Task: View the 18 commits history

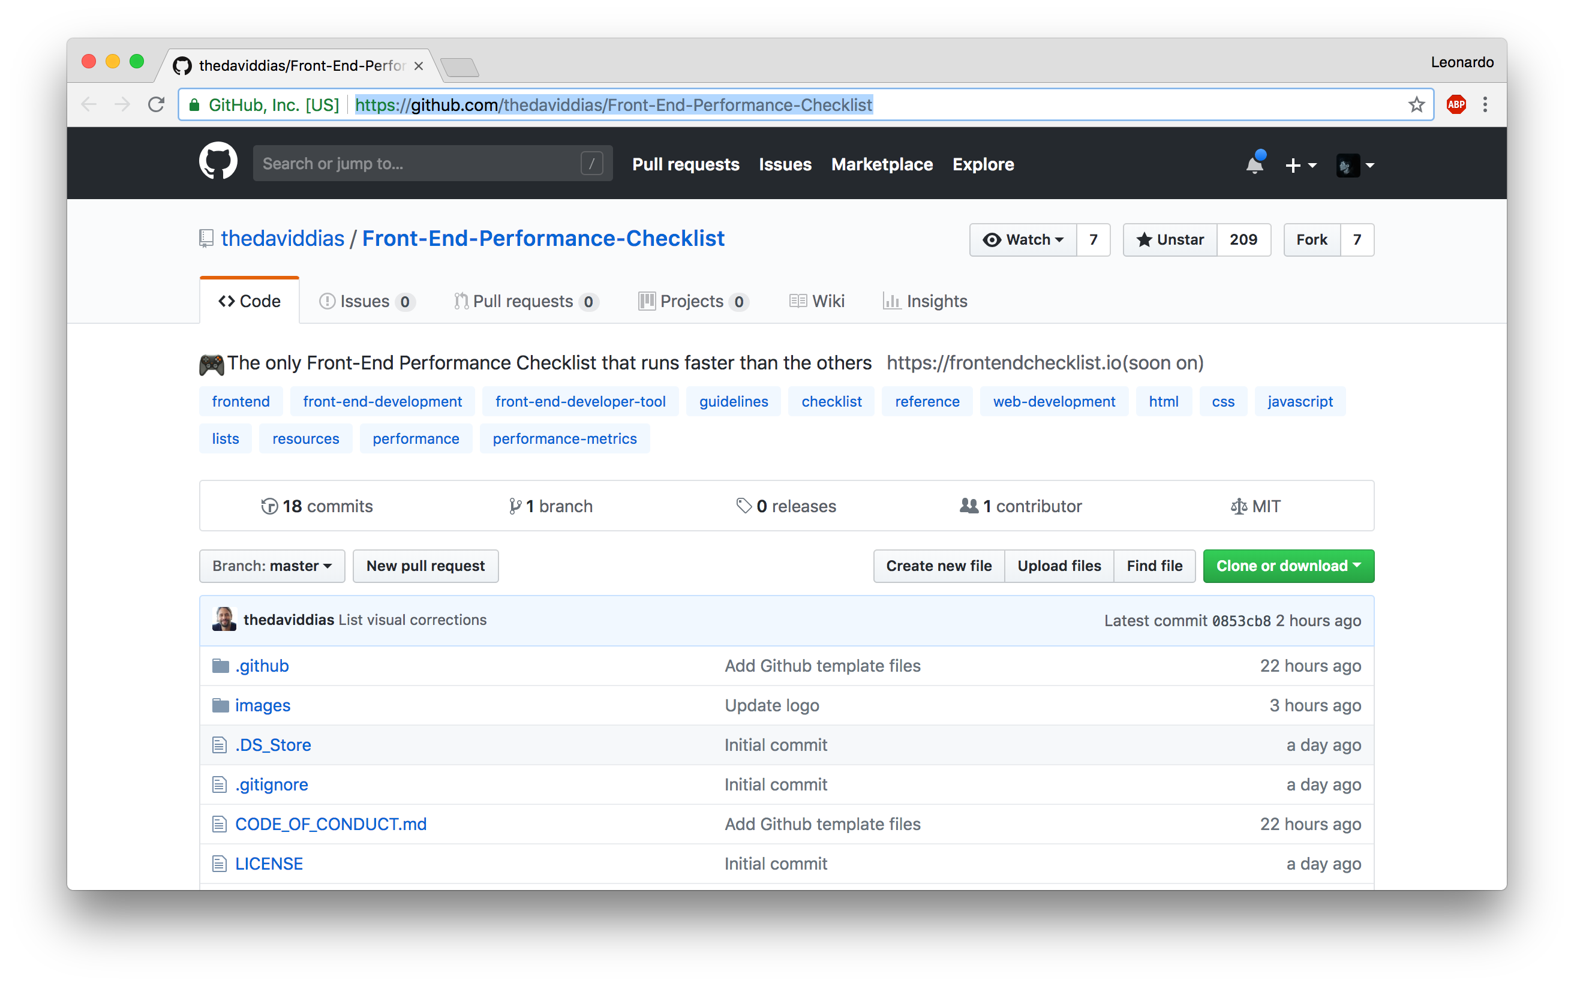Action: coord(316,506)
